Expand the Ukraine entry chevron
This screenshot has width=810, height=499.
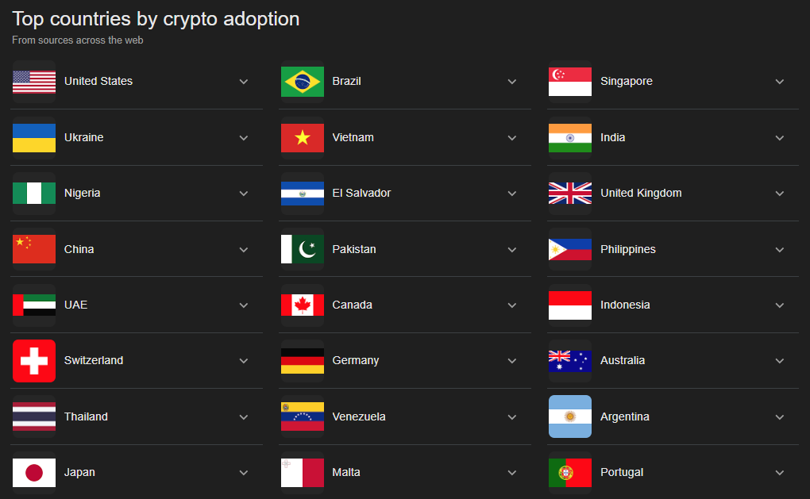[x=244, y=138]
